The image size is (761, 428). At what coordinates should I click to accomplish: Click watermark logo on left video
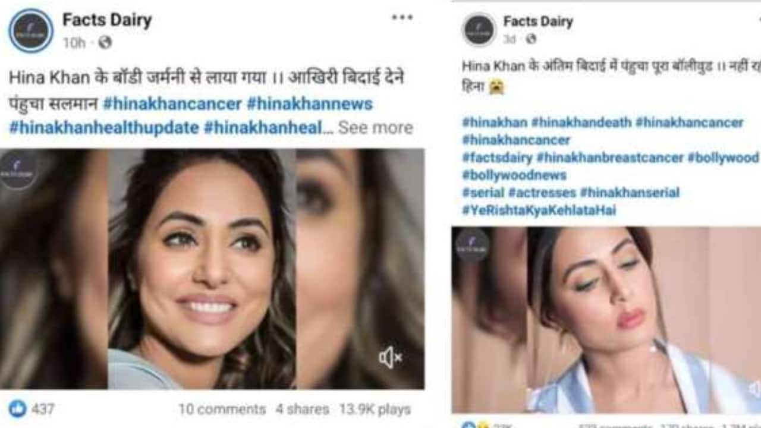coord(18,169)
